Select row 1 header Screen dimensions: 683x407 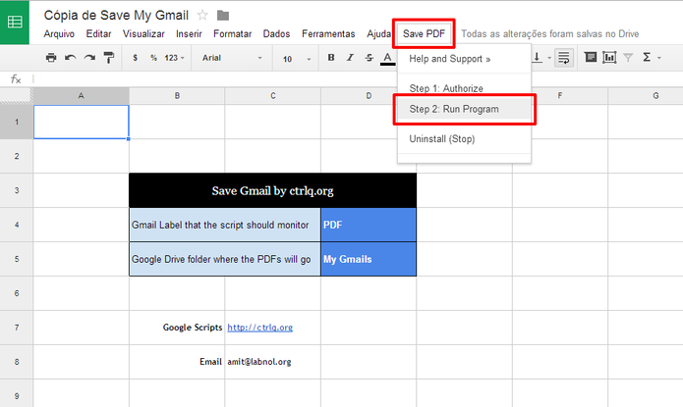[x=16, y=122]
